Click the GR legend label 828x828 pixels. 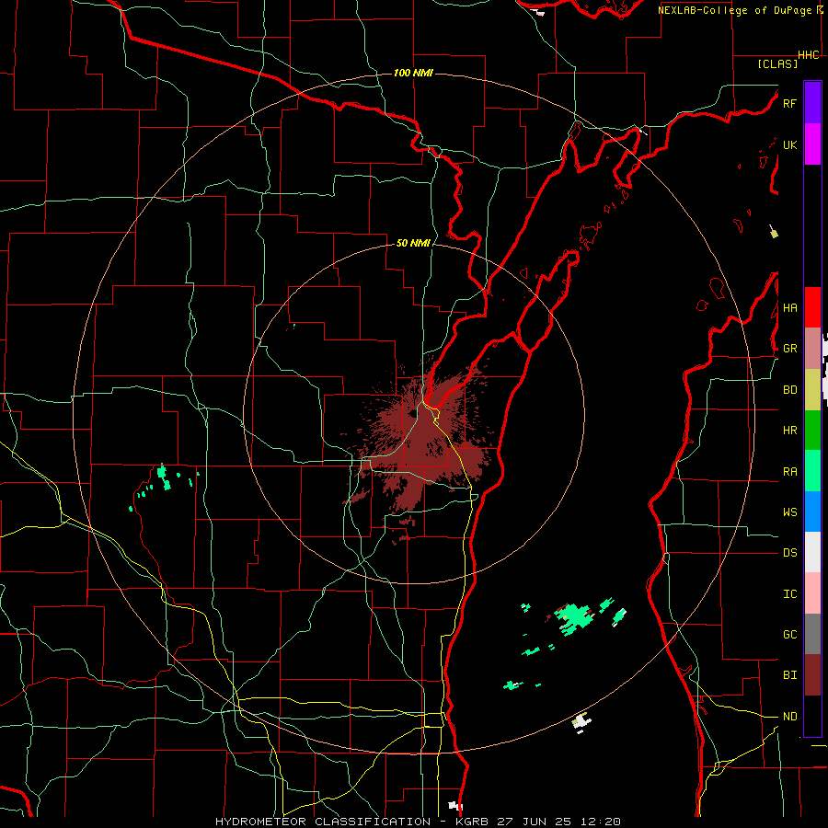(789, 349)
